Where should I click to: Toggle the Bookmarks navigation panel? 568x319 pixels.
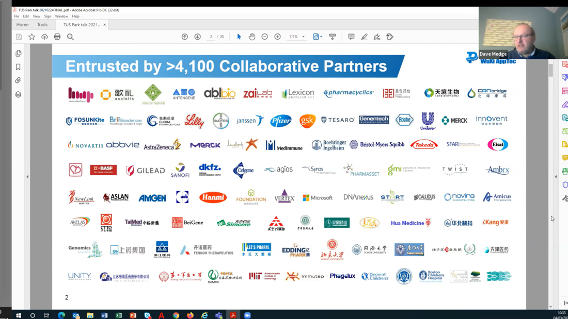(19, 67)
